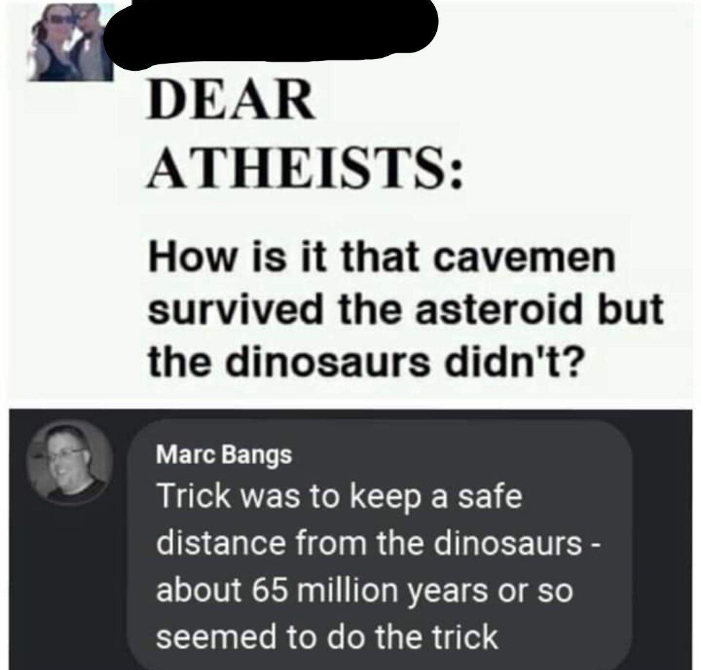Click the word "cavemen" in the post
The width and height of the screenshot is (701, 670).
(x=523, y=260)
